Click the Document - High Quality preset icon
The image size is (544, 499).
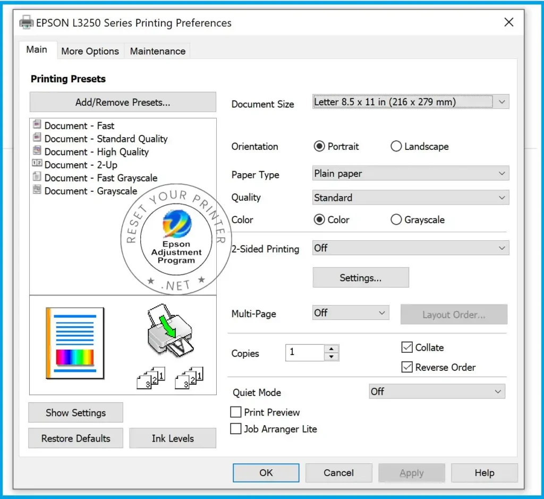(x=37, y=150)
